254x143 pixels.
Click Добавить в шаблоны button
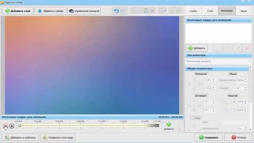[20, 137]
